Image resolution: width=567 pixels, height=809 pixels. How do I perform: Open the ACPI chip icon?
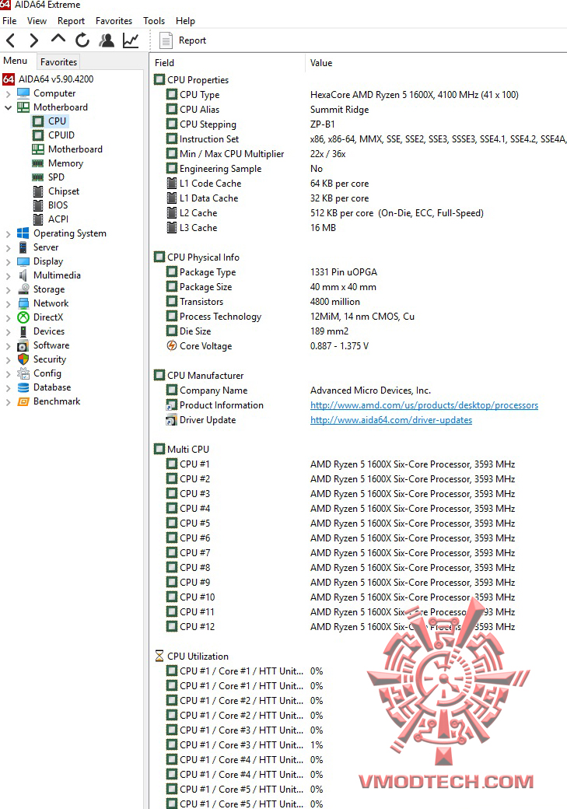38,219
